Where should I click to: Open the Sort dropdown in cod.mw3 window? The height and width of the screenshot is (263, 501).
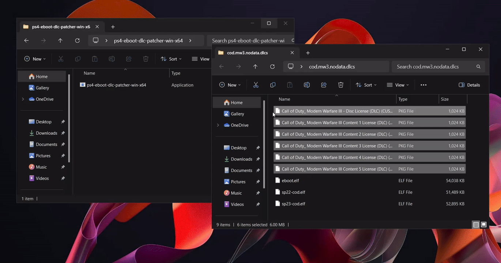(x=366, y=85)
